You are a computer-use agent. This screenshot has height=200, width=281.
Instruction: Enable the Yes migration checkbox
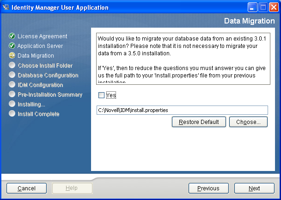(101, 95)
